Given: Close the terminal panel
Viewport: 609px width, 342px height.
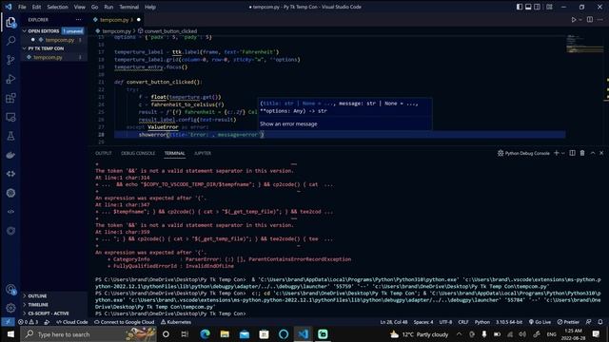Looking at the screenshot, I should click(601, 153).
